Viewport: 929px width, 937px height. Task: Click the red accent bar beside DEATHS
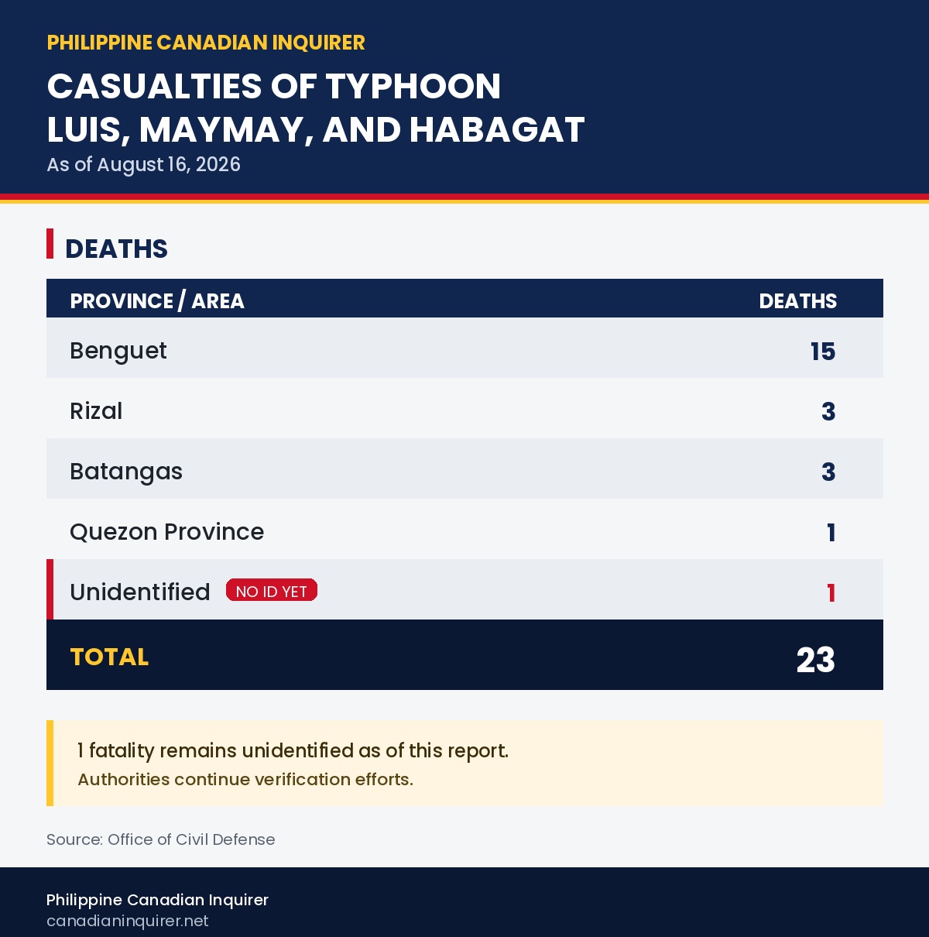click(x=50, y=243)
